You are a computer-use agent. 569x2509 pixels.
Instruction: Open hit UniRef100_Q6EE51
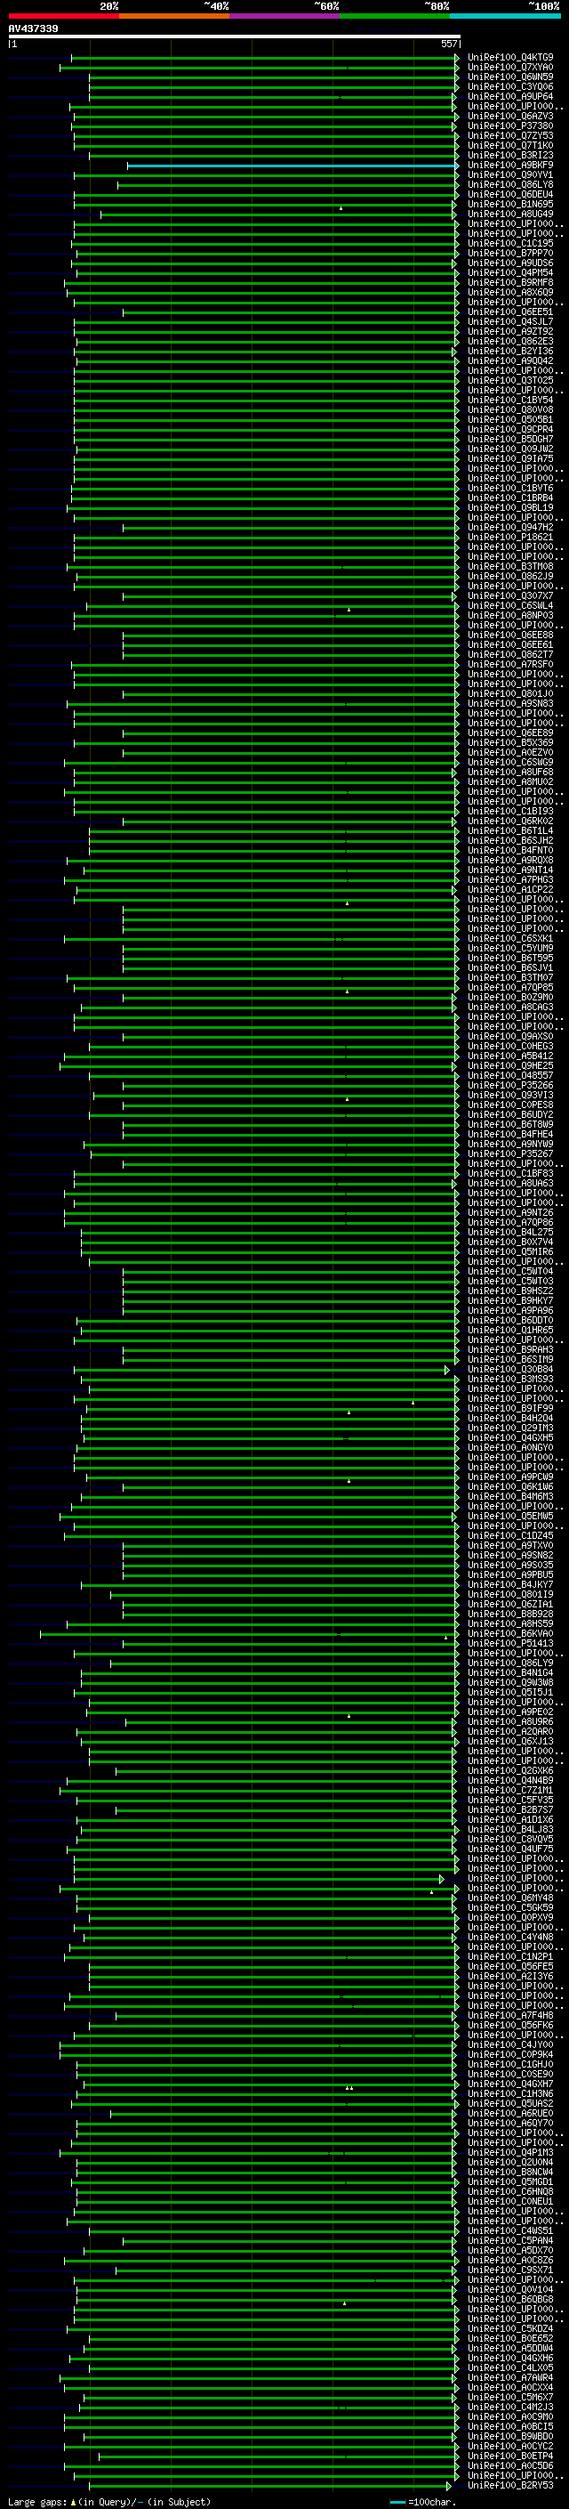[510, 312]
